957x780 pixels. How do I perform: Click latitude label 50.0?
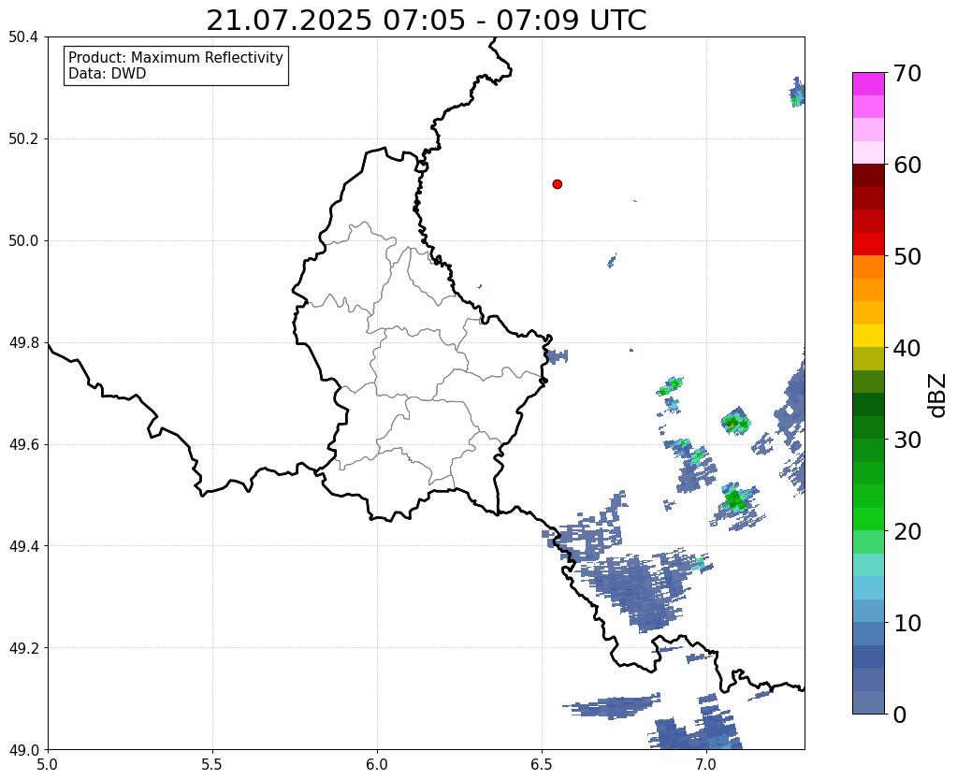(23, 241)
